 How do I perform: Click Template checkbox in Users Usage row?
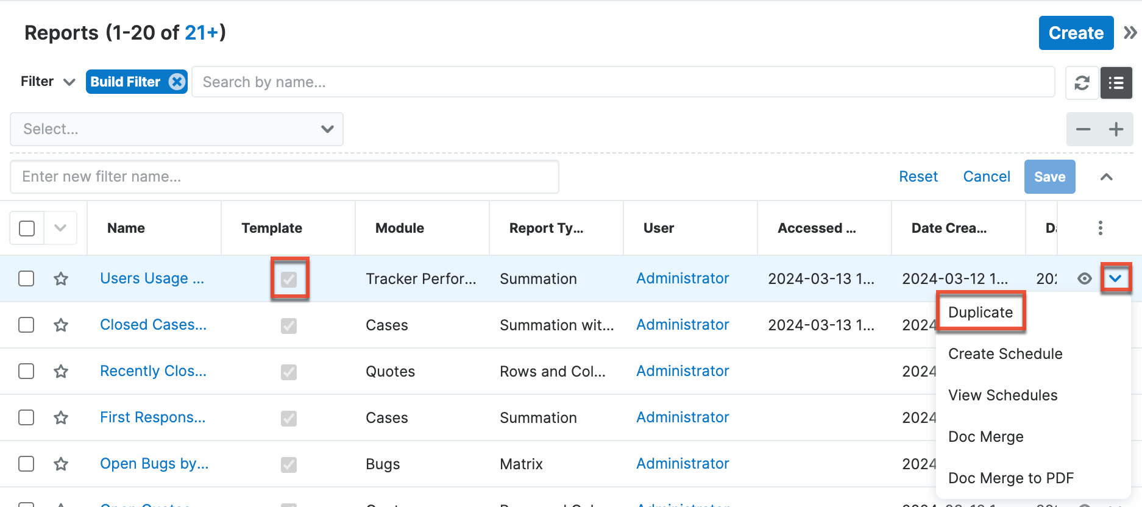289,279
